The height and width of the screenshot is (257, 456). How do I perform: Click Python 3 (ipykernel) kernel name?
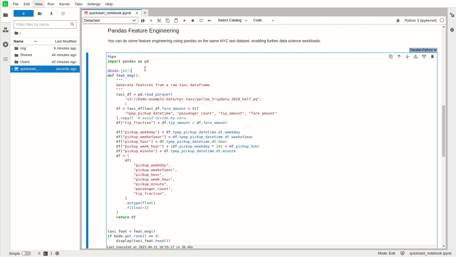pos(420,21)
